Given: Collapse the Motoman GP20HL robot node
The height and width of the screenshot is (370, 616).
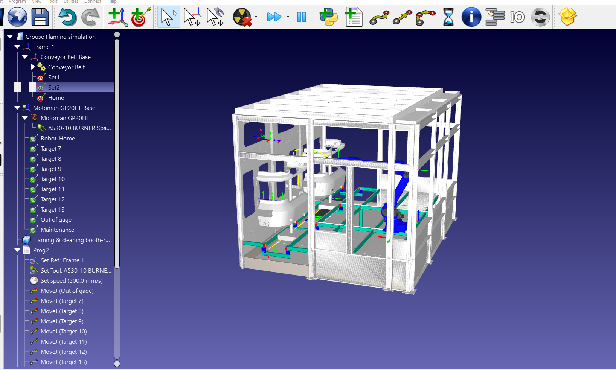Looking at the screenshot, I should (25, 118).
